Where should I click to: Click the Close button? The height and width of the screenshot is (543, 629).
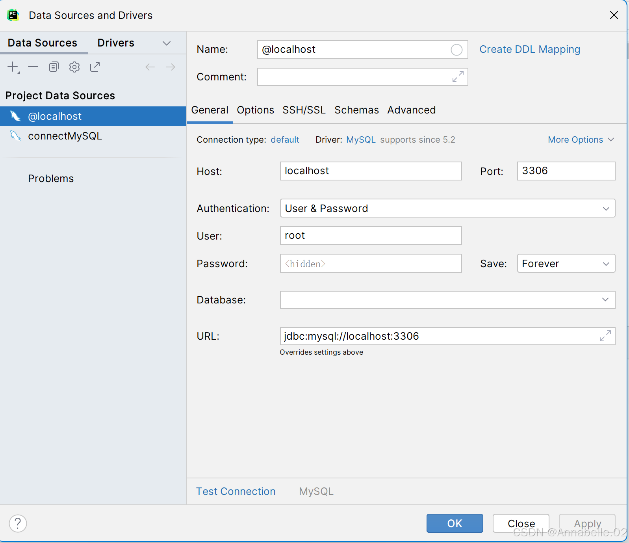(x=521, y=523)
